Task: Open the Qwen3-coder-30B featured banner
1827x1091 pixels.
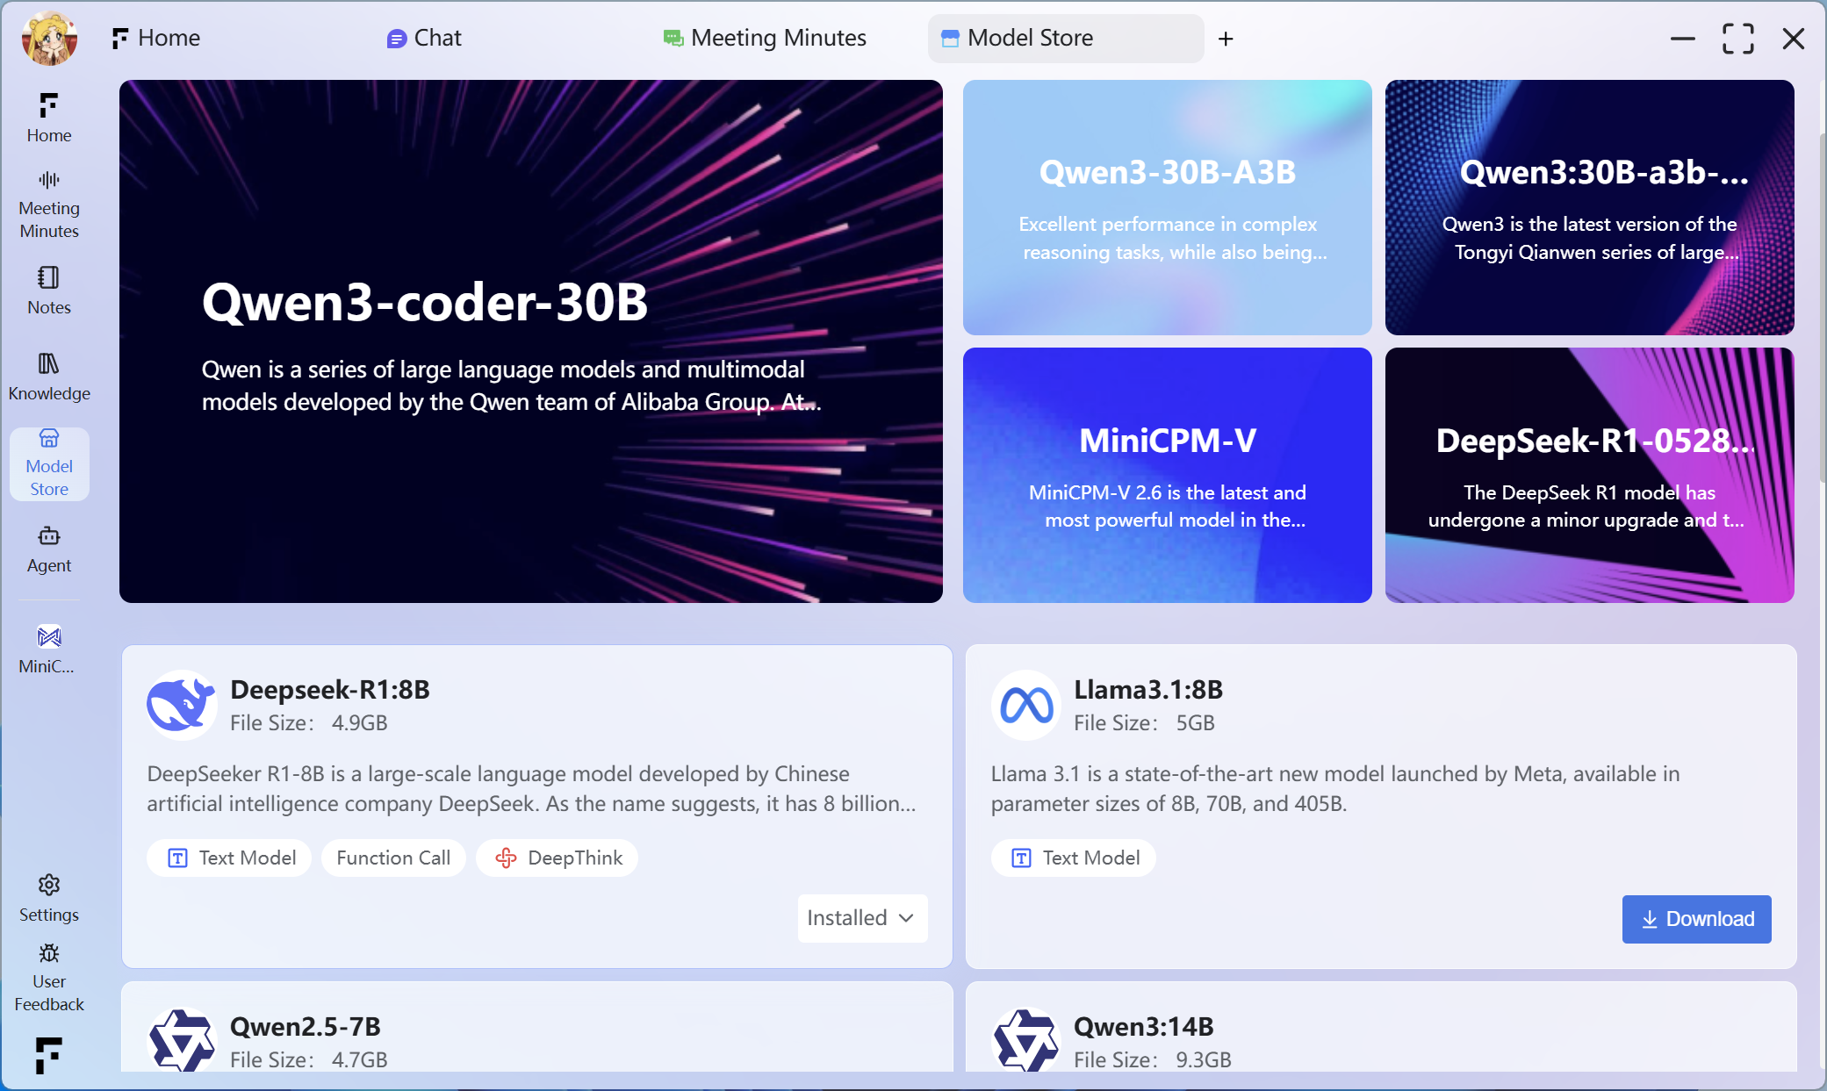Action: 530,341
